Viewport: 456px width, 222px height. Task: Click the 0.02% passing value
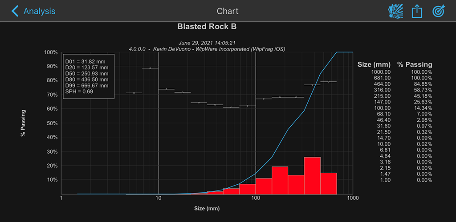point(425,144)
